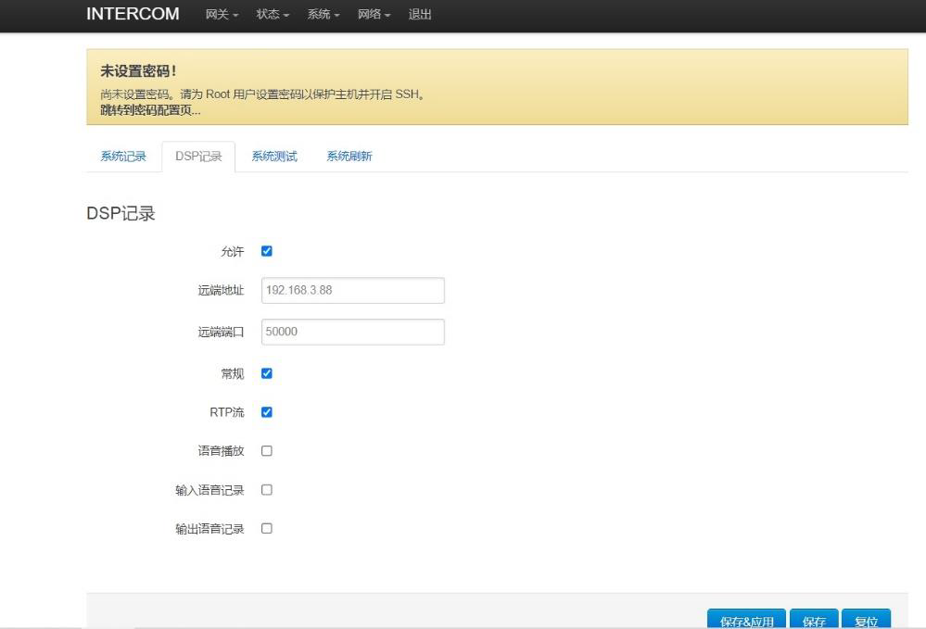This screenshot has height=629, width=926.
Task: Select the DSP记录 tab
Action: [198, 157]
